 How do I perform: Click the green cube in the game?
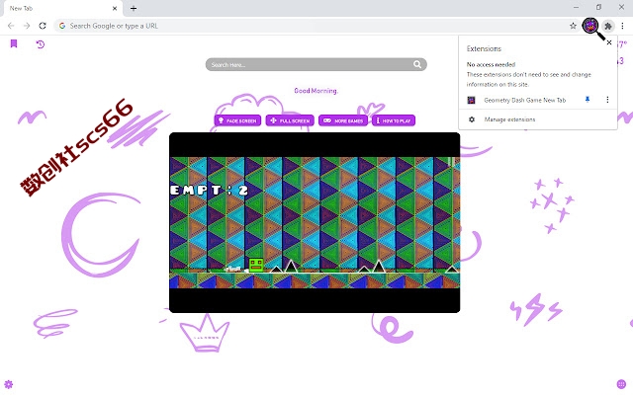coord(256,266)
